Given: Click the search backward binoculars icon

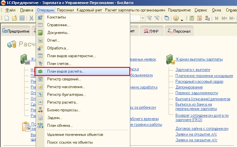Looking at the screenshot, I should pyautogui.click(x=157, y=18).
